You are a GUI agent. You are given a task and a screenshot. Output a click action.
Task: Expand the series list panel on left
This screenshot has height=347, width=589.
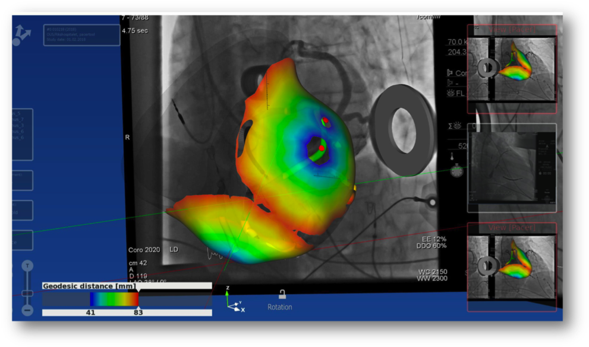(x=21, y=134)
